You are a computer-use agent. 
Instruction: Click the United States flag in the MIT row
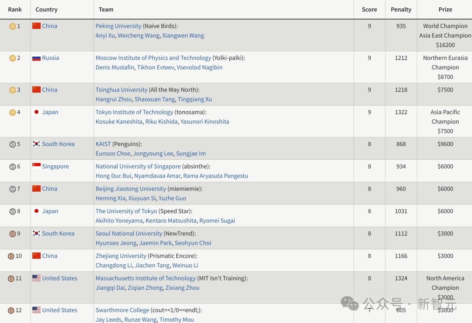click(36, 278)
